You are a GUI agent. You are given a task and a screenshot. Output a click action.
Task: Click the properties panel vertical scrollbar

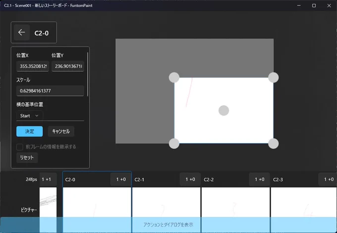coord(88,74)
